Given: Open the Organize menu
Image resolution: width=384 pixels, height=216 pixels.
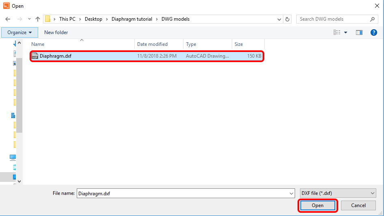Looking at the screenshot, I should point(19,32).
